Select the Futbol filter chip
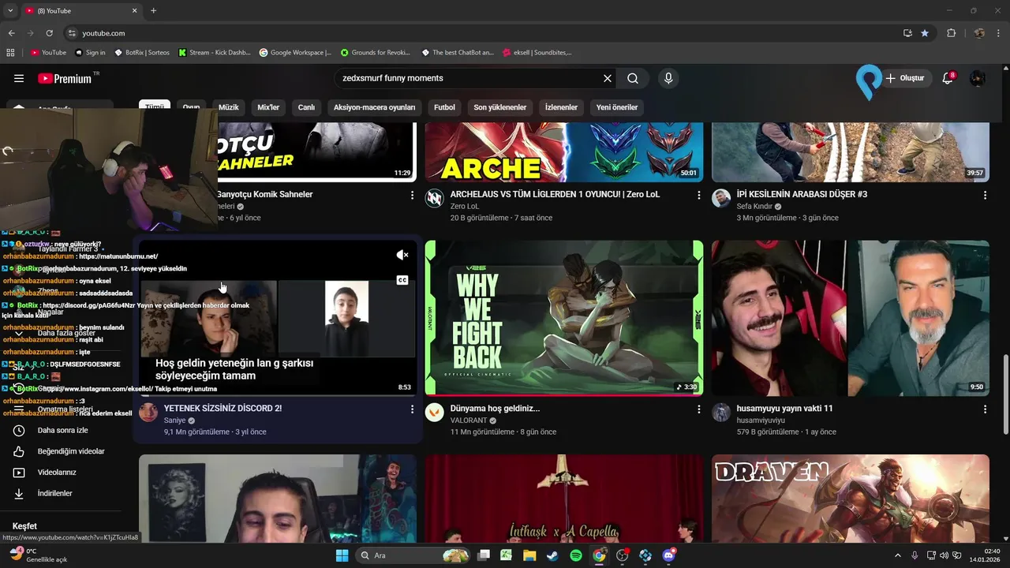Viewport: 1010px width, 568px height. 444,107
